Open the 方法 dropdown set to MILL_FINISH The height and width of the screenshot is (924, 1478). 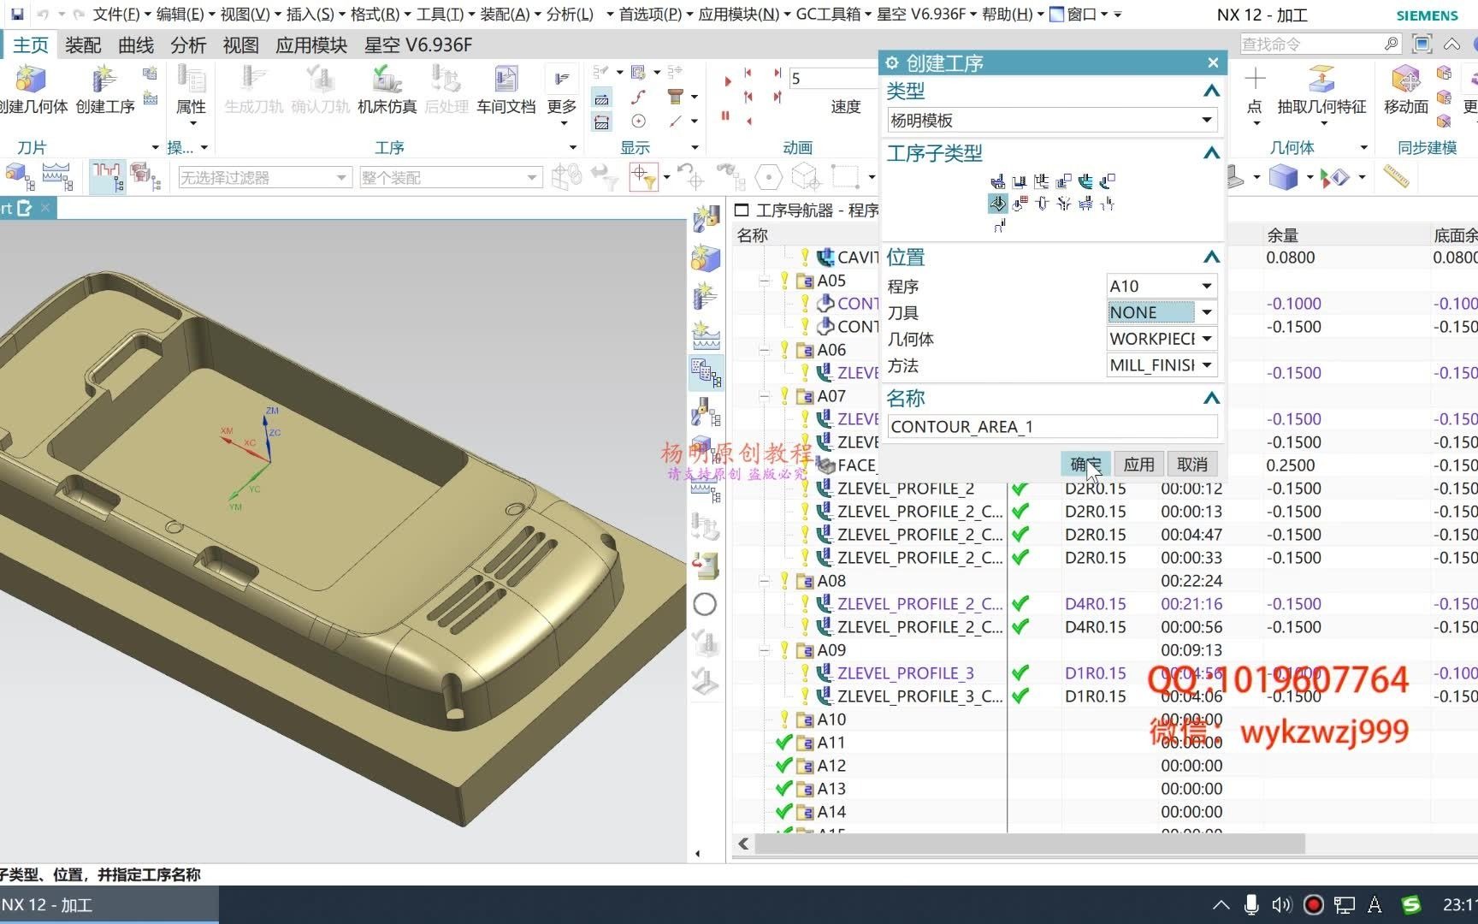coord(1206,365)
